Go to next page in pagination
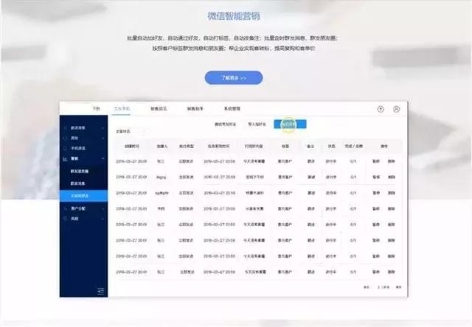 click(x=398, y=287)
